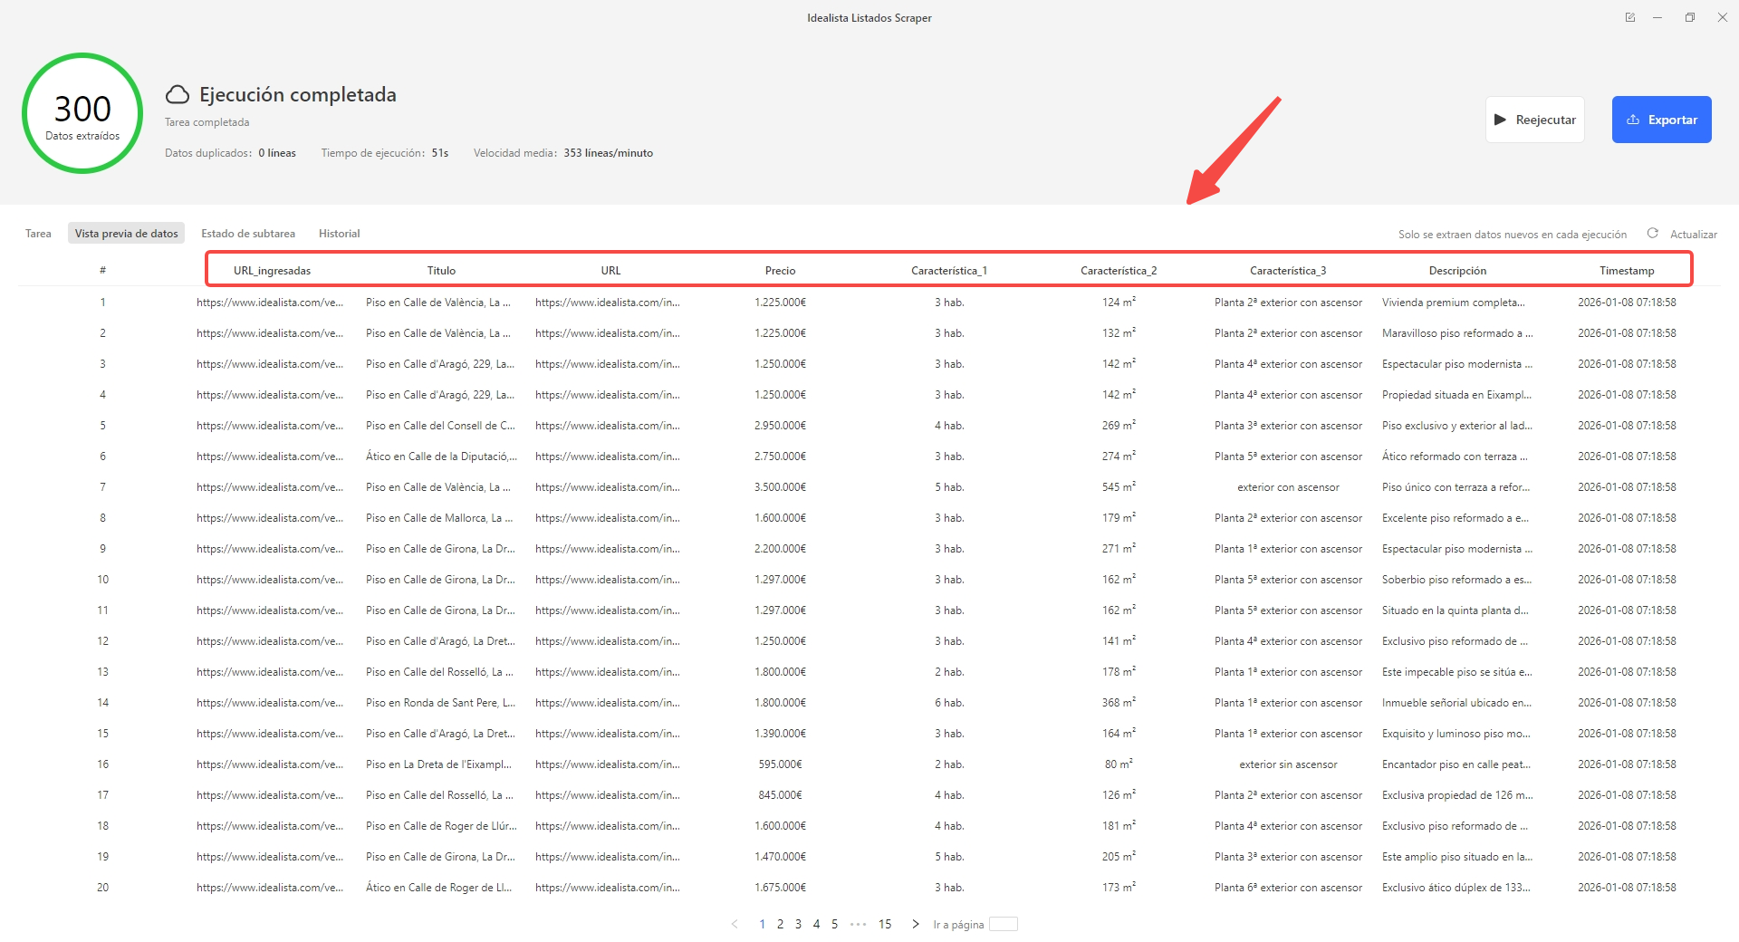Click the 300 Datos extraídos progress circle
The height and width of the screenshot is (942, 1739).
(x=82, y=114)
